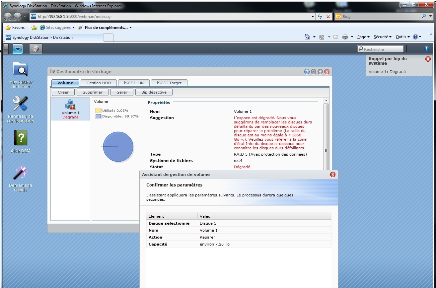The image size is (436, 288).
Task: Launch the Démarrage rapide wizard icon
Action: 21,179
